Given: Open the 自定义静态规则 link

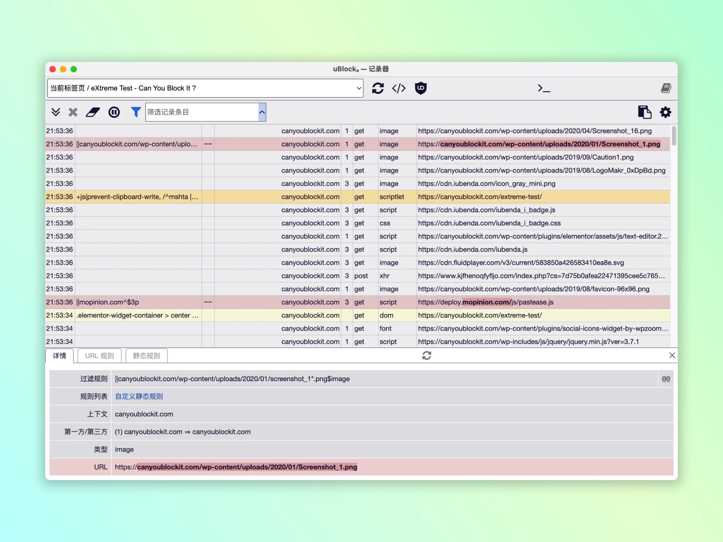Looking at the screenshot, I should 139,397.
